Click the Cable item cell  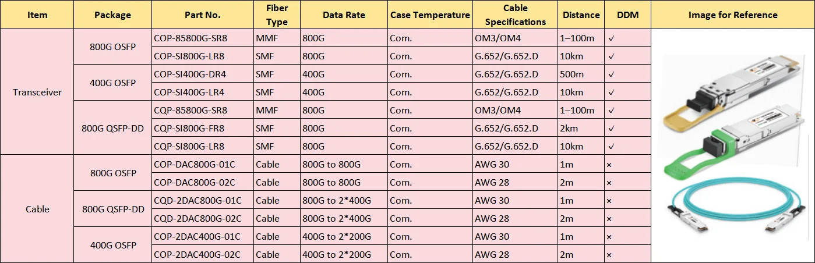[x=37, y=209]
